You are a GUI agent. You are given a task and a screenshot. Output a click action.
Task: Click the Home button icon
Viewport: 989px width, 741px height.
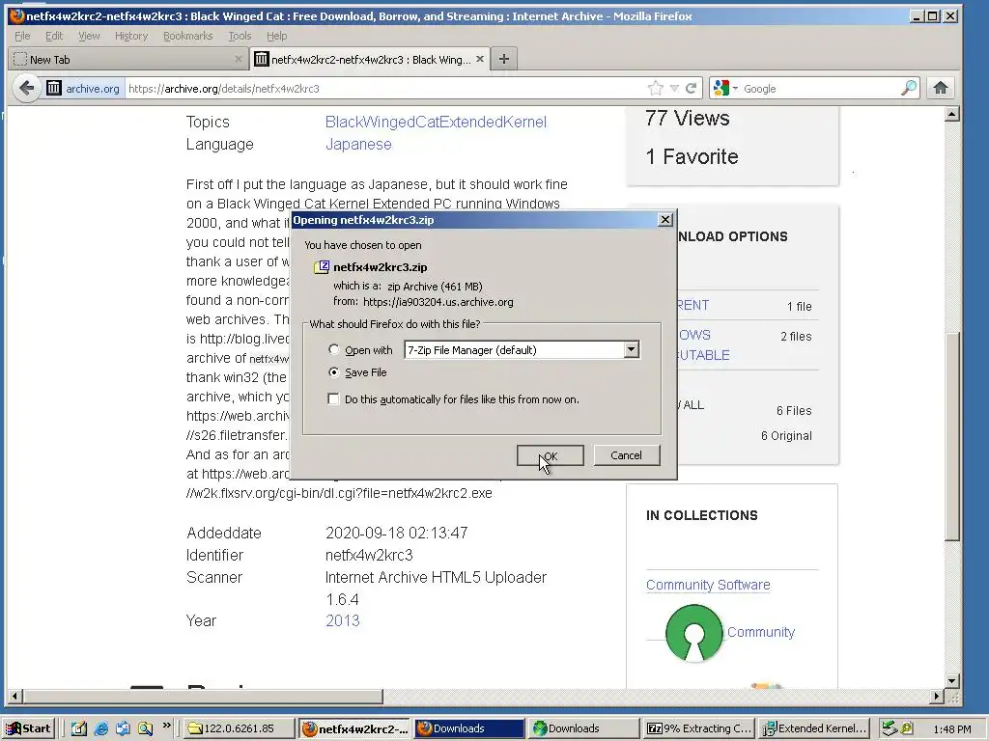[941, 88]
